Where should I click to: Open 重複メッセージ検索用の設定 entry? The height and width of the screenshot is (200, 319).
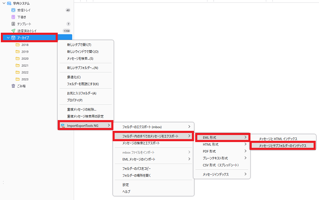pyautogui.click(x=86, y=116)
